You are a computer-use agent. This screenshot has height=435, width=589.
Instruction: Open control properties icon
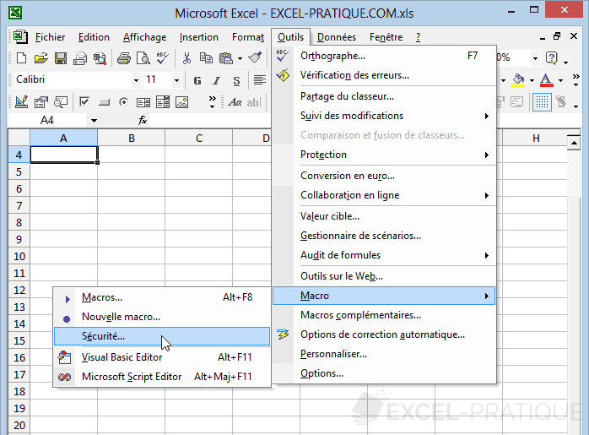coord(41,102)
